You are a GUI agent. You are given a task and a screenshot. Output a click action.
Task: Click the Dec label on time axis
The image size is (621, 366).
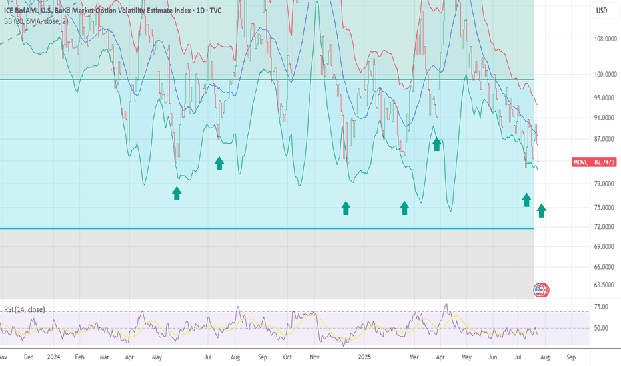(x=29, y=357)
